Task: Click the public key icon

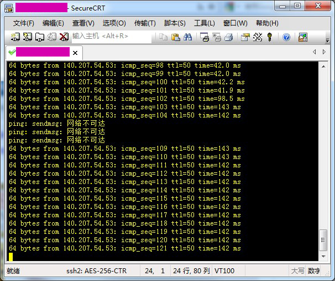Action: 270,37
